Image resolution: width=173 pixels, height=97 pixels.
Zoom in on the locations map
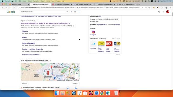(x=77, y=73)
